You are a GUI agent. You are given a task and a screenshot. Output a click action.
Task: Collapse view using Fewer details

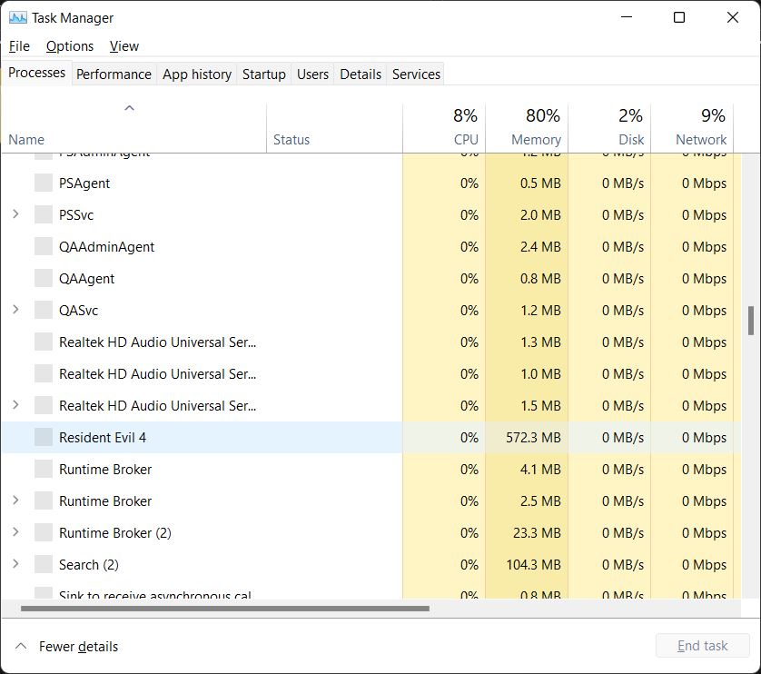[67, 647]
